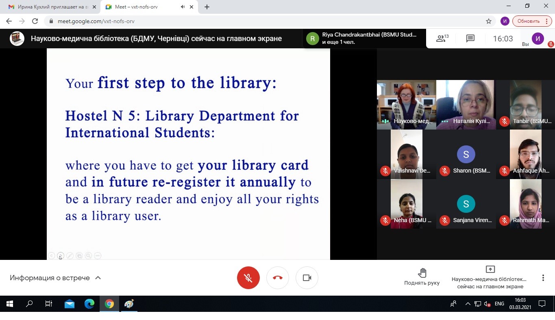Toggle tab audio on Meet tab
Image resolution: width=555 pixels, height=320 pixels.
tap(183, 7)
